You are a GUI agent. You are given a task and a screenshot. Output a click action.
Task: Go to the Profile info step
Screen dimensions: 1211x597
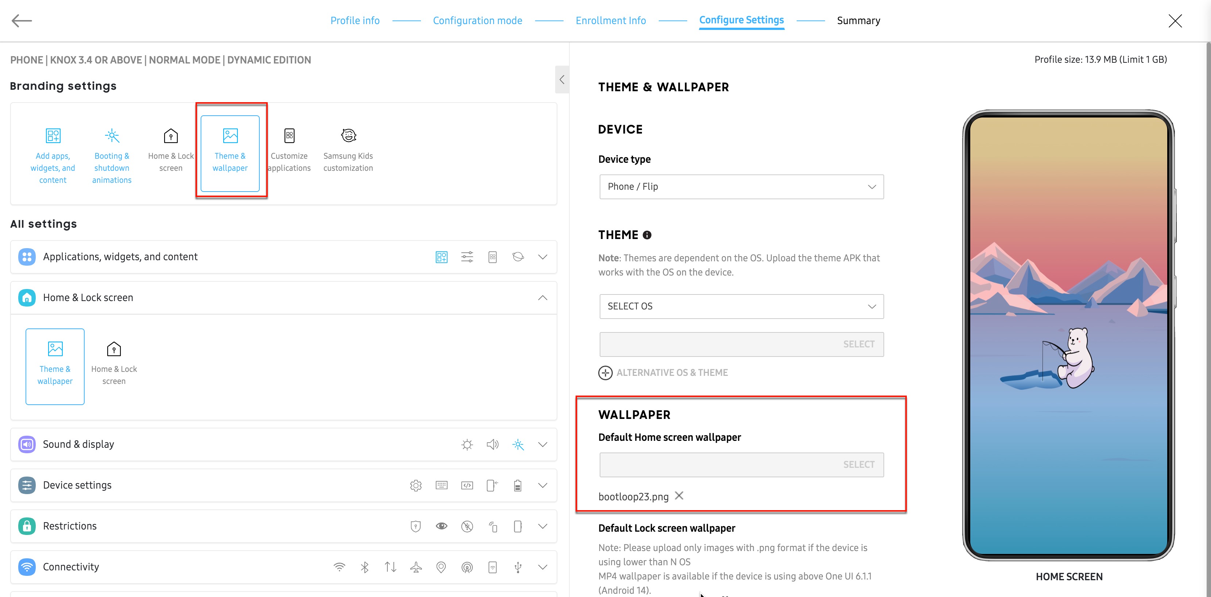pos(355,21)
